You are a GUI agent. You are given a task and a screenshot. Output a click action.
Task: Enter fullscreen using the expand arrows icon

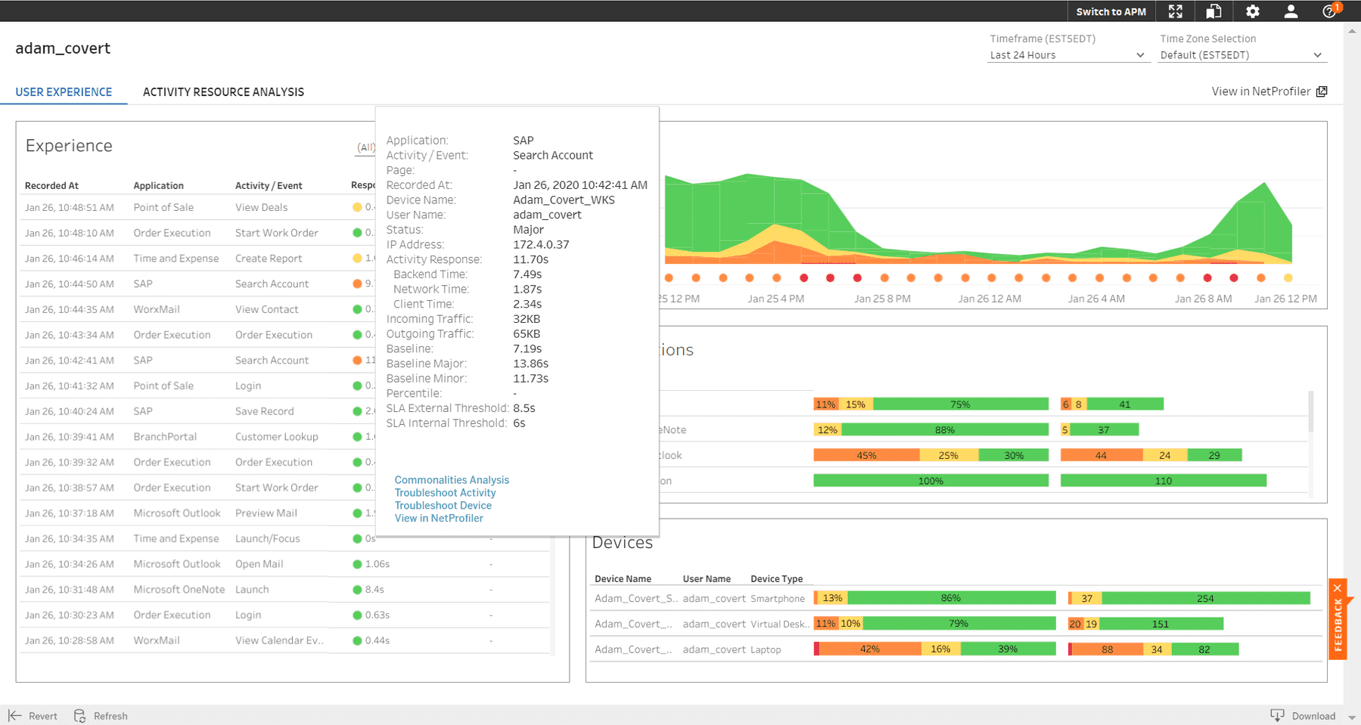pyautogui.click(x=1175, y=11)
